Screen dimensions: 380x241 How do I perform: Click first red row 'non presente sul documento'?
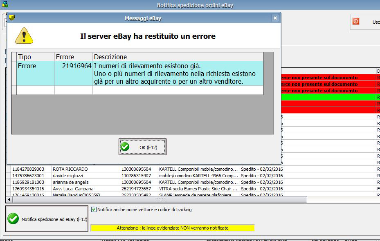[328, 78]
